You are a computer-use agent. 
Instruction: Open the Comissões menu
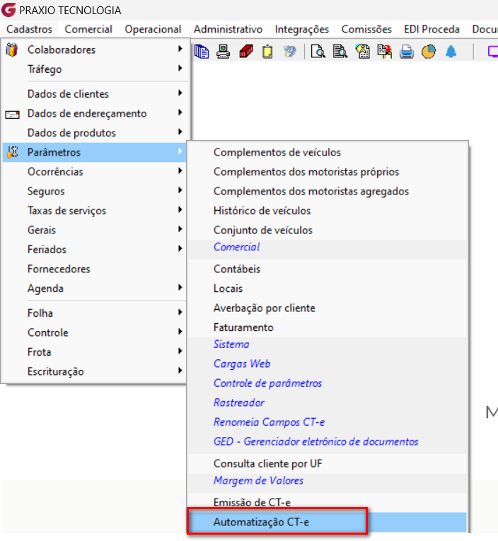click(x=366, y=29)
